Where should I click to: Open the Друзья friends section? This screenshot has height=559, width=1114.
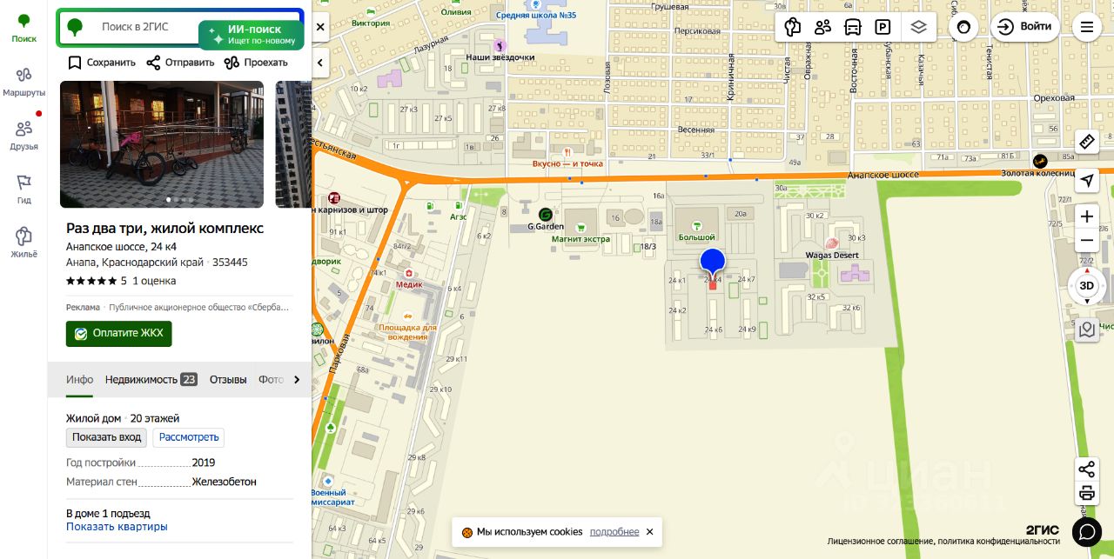click(23, 136)
